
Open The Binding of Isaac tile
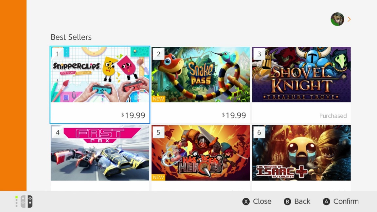[301, 153]
